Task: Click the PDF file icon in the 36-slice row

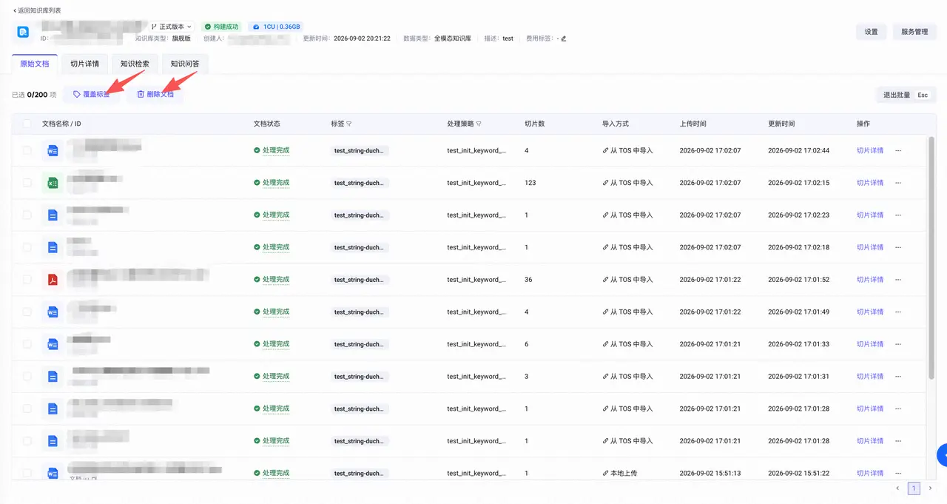Action: pos(53,280)
